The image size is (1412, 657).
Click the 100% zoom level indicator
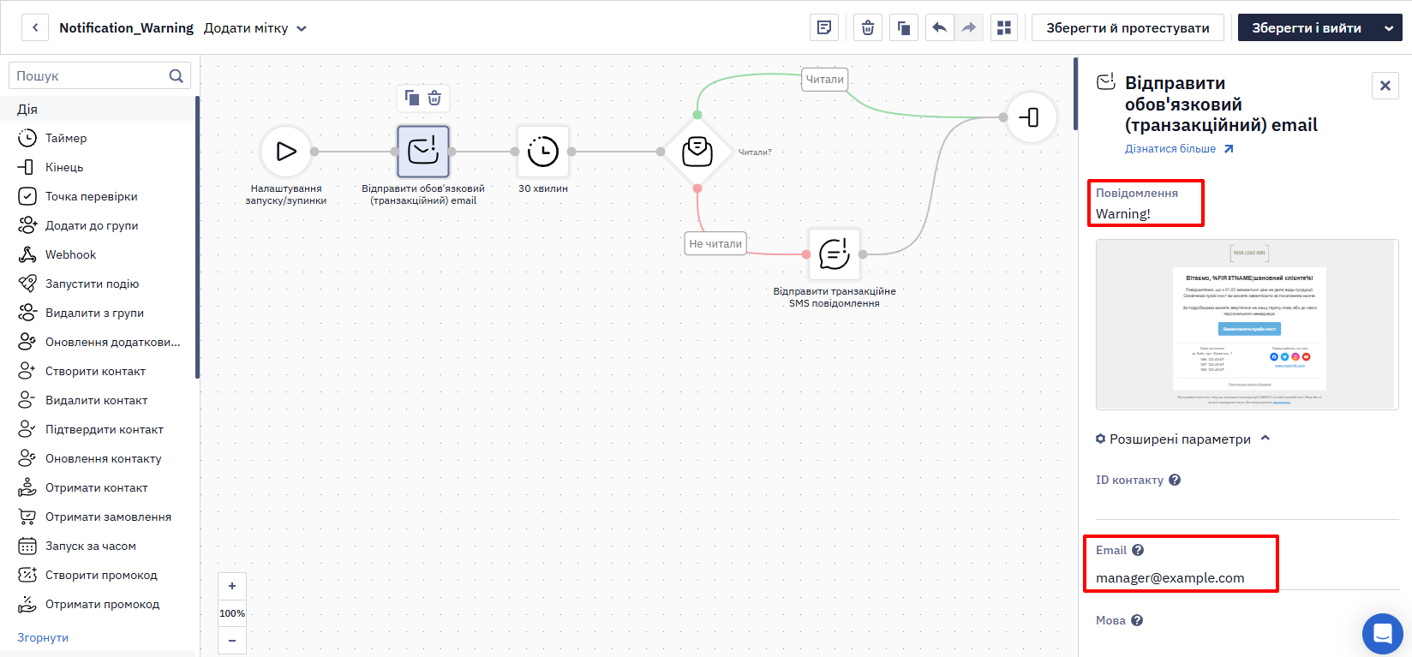click(232, 613)
